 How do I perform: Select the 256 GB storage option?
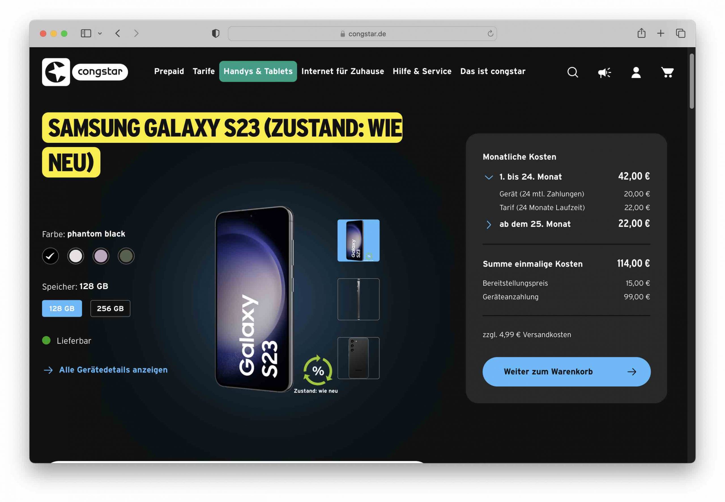[x=110, y=309]
